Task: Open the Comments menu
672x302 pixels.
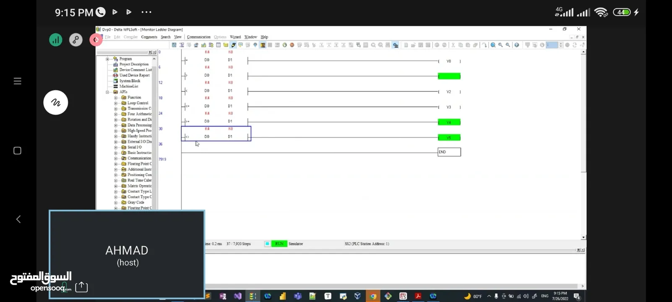Action: 149,37
